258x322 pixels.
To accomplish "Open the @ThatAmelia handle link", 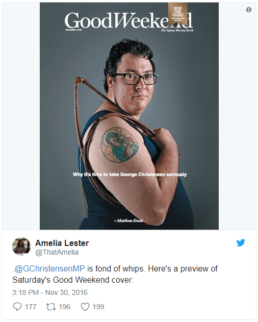I will pyautogui.click(x=57, y=252).
